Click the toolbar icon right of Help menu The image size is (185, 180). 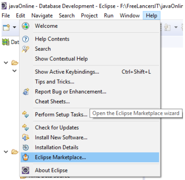click(167, 27)
